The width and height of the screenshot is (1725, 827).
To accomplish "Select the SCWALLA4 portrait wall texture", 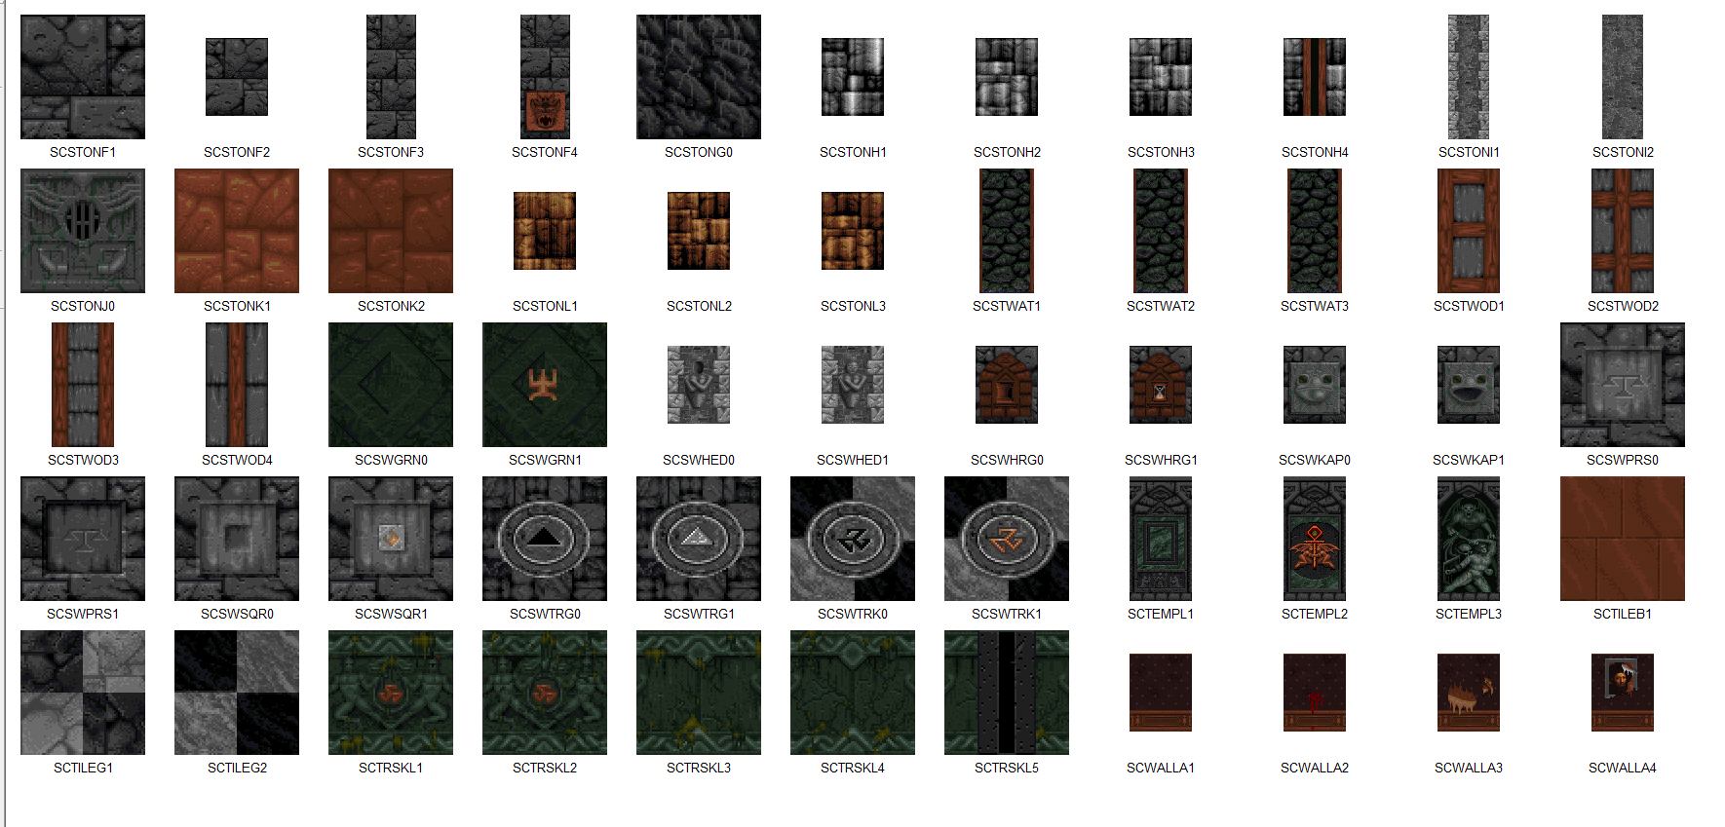I will 1623,693.
